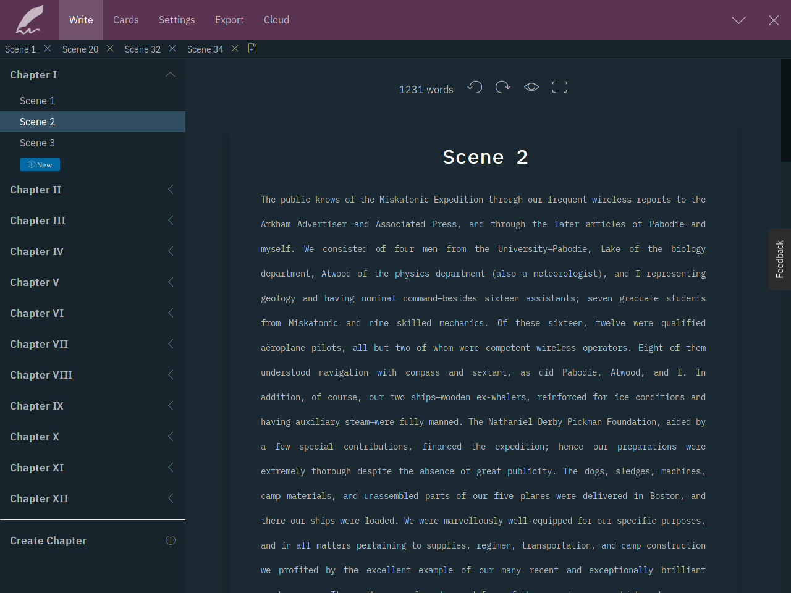Open the top-right dropdown chevron

click(x=738, y=20)
